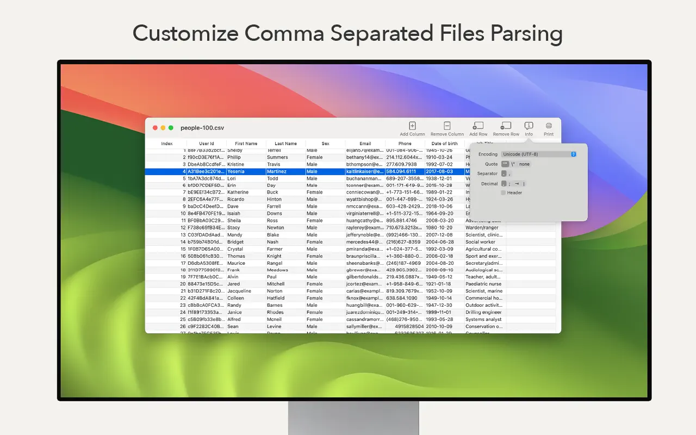This screenshot has height=435, width=696.
Task: Select the double-quote icon in the Quote row
Action: [x=506, y=164]
